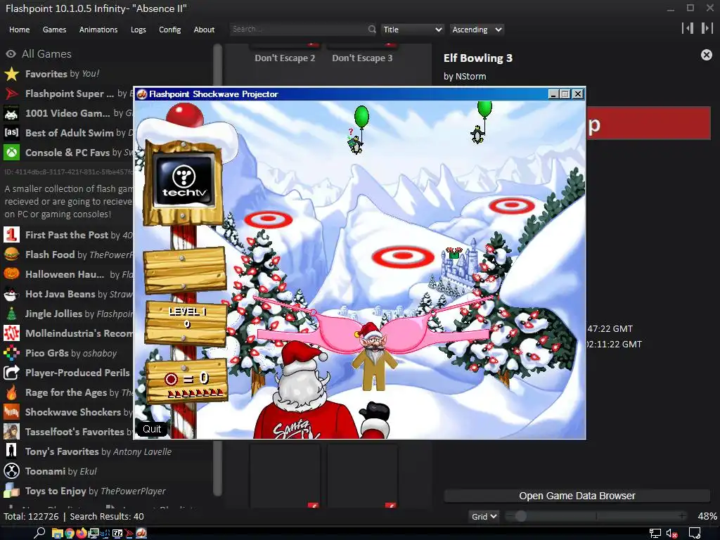The image size is (720, 540).
Task: Click the Player-Produced Perils share icon
Action: point(11,373)
